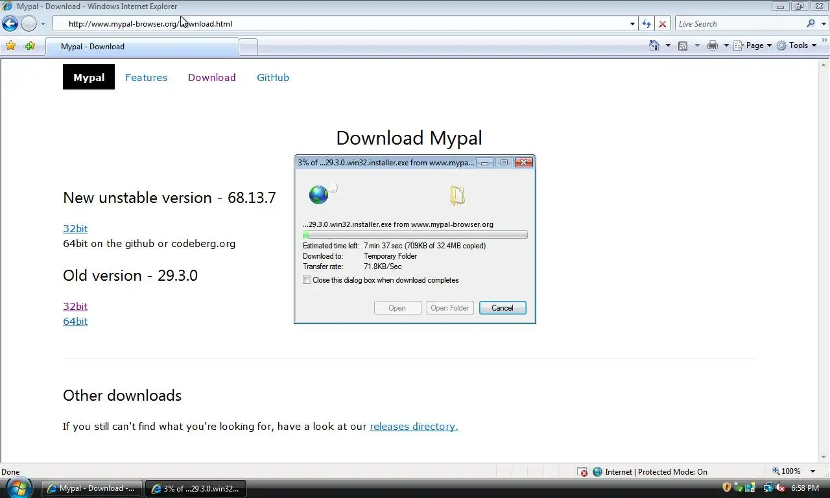Viewport: 830px width, 498px height.
Task: Click the pop-up blocked status bar icon
Action: pyautogui.click(x=582, y=472)
